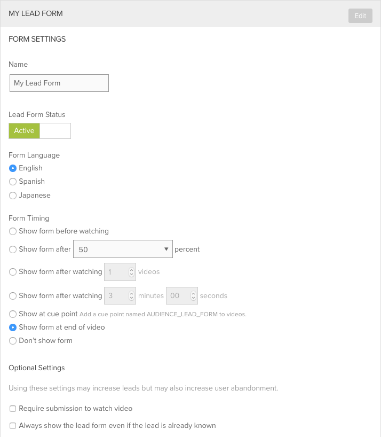Image resolution: width=381 pixels, height=437 pixels.
Task: Enable Require submission to watch video
Action: coord(13,409)
